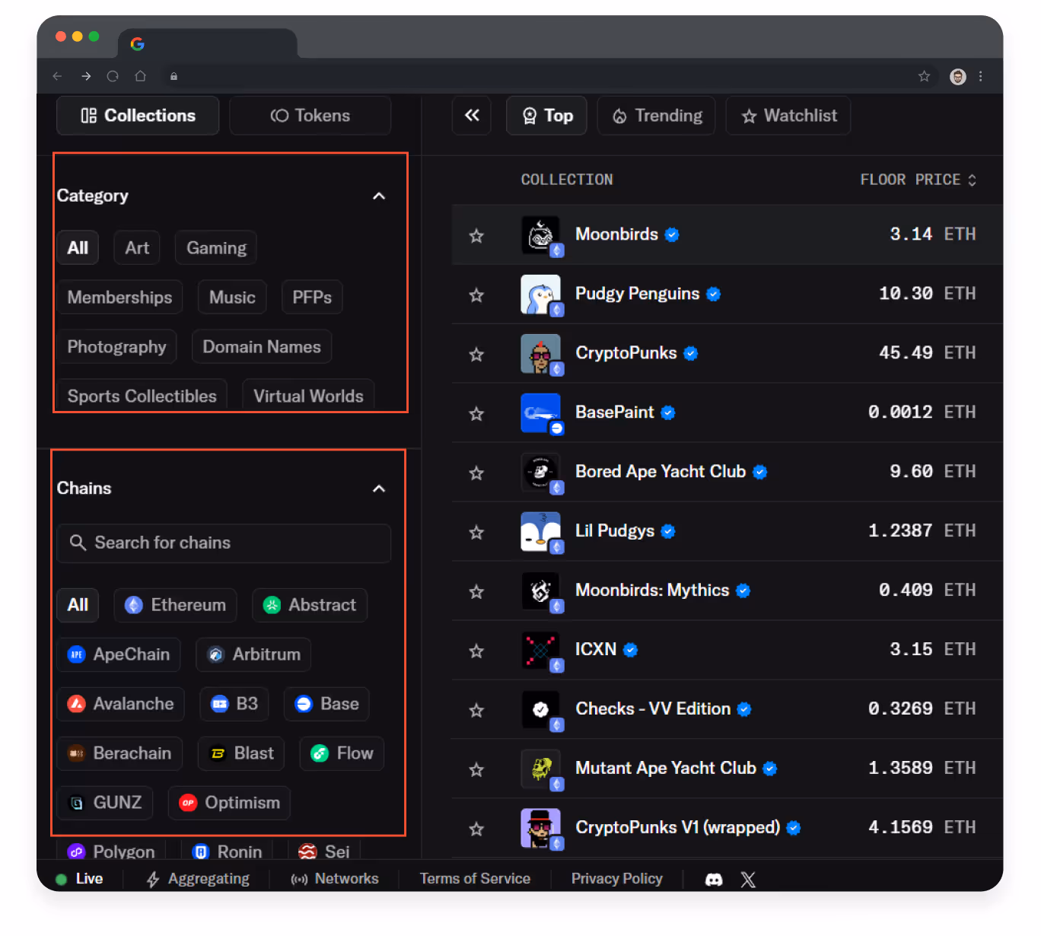Open Discord link icon in footer
The width and height of the screenshot is (1041, 936).
coord(714,880)
